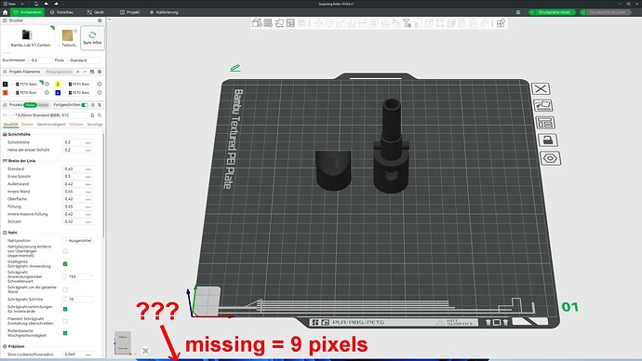Viewport: 642px width, 361px height.
Task: Click the plate lock icon
Action: [547, 140]
